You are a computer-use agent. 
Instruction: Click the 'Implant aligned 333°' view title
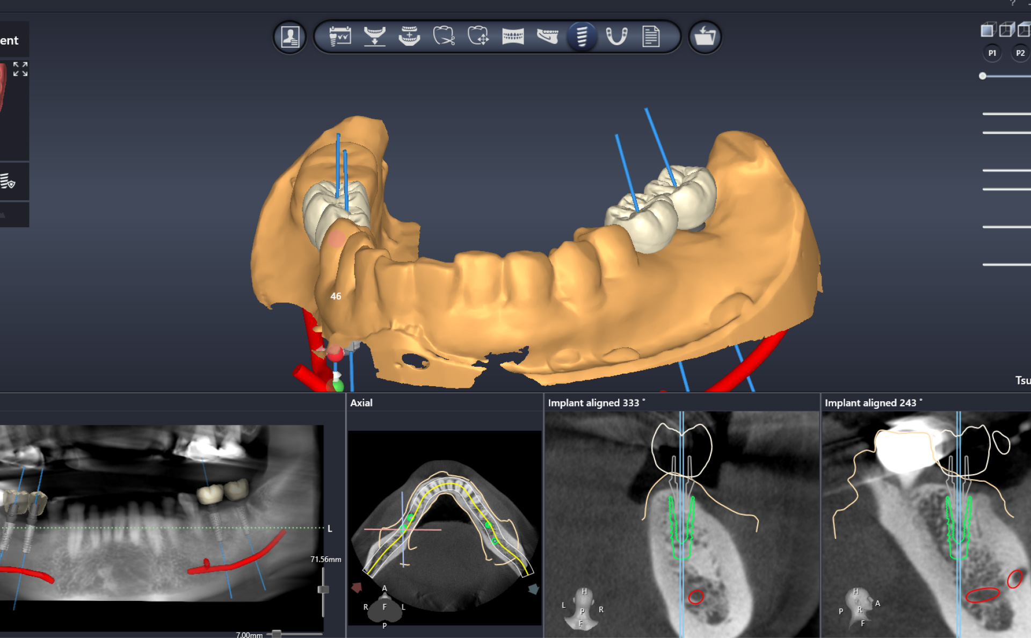tap(597, 403)
